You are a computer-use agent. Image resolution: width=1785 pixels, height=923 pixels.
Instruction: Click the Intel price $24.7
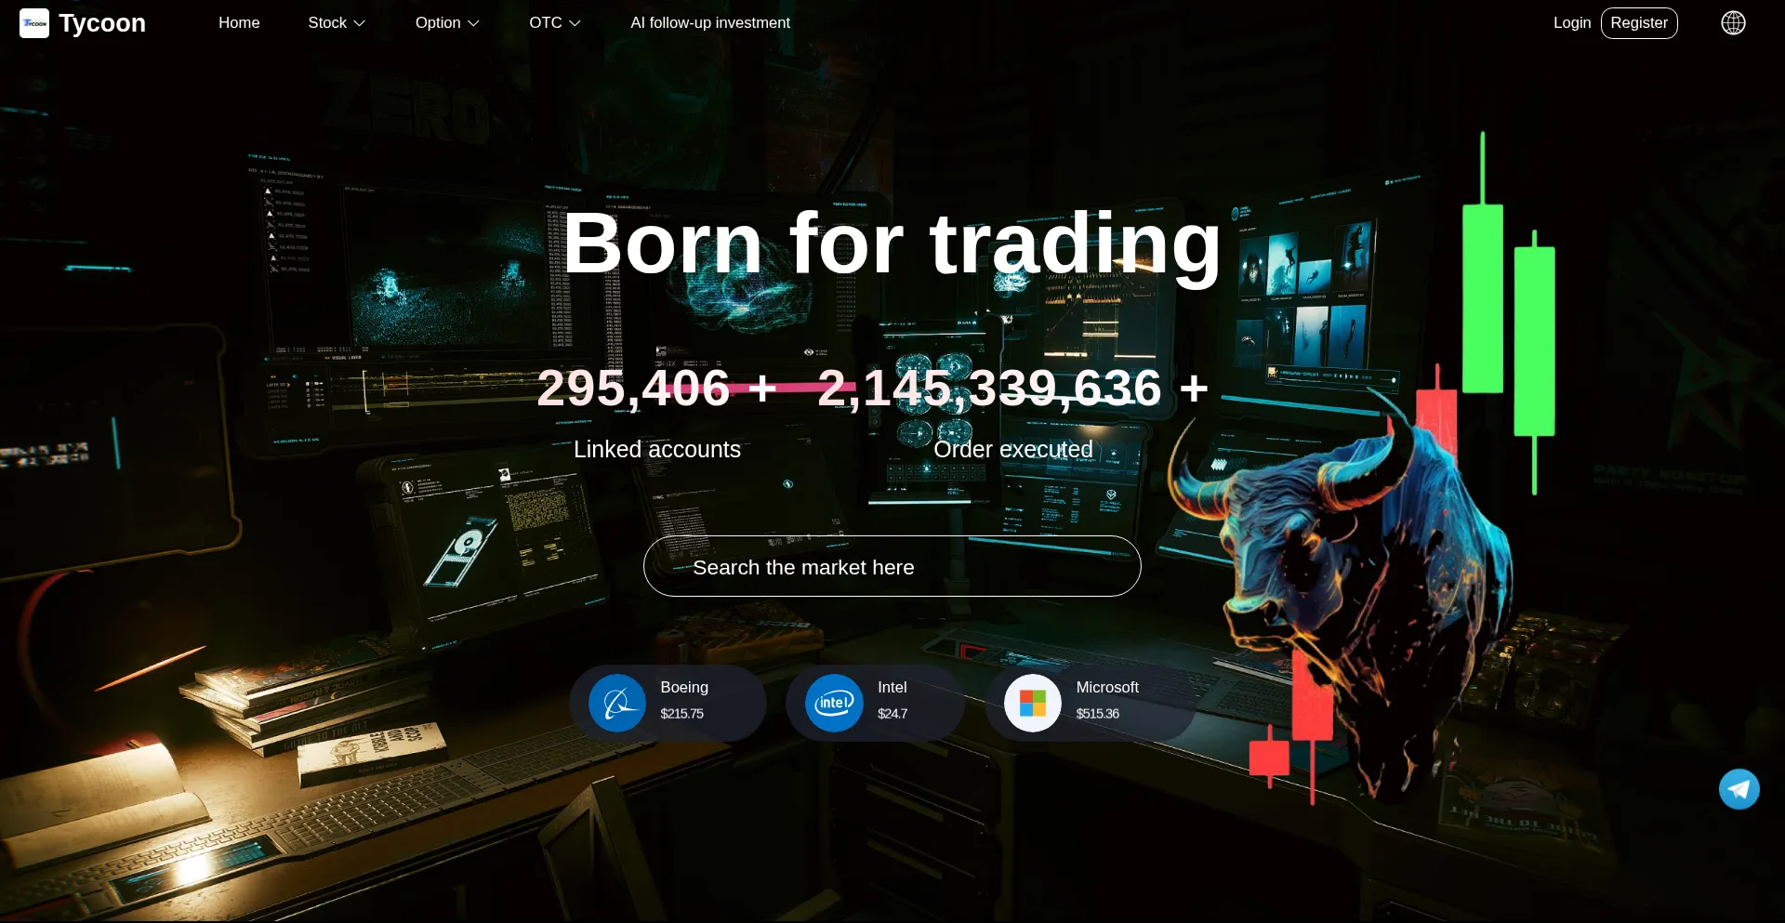pyautogui.click(x=892, y=714)
